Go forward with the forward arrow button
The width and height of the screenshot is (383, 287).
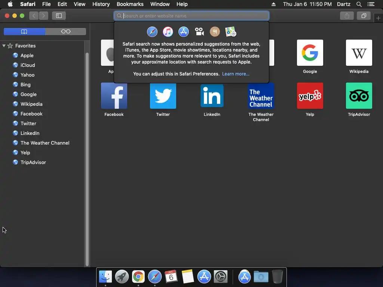point(43,16)
